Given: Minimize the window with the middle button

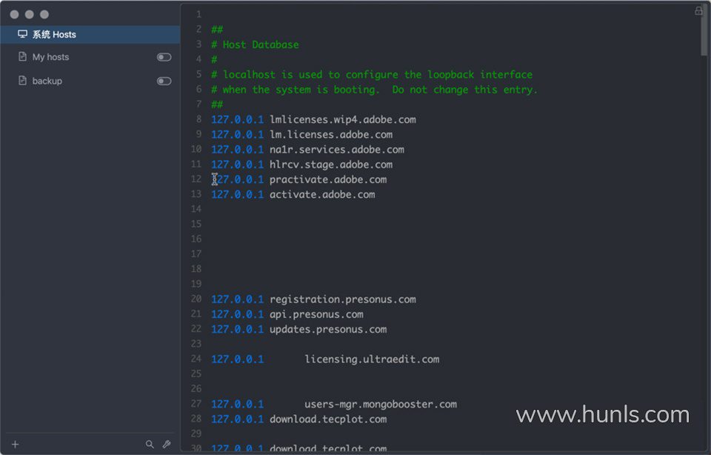Looking at the screenshot, I should point(29,14).
